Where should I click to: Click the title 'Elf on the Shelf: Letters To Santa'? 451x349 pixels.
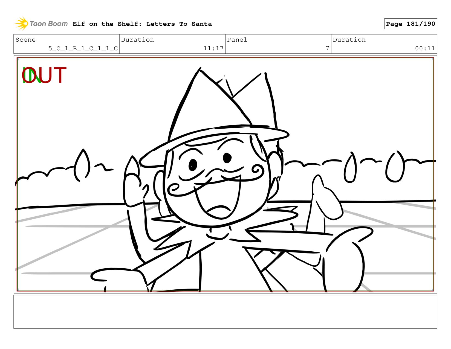point(142,24)
